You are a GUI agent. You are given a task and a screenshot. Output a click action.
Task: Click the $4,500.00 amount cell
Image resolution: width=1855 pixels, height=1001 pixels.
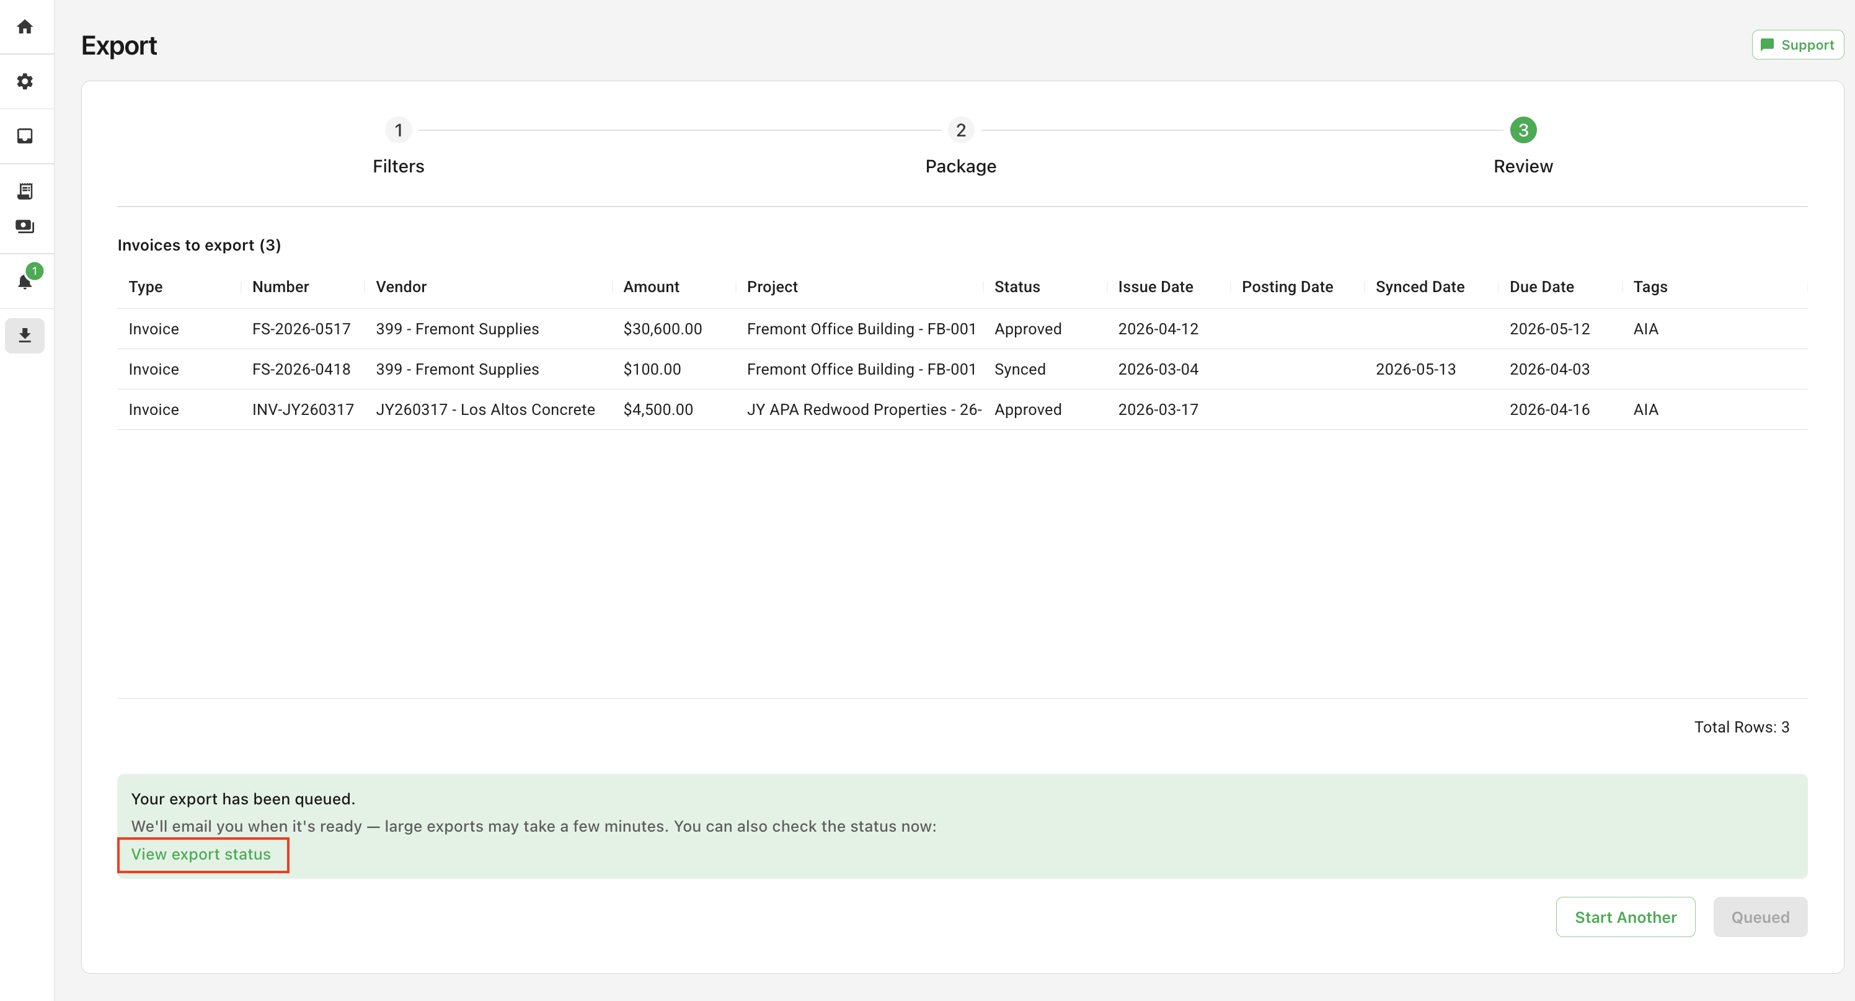click(658, 410)
